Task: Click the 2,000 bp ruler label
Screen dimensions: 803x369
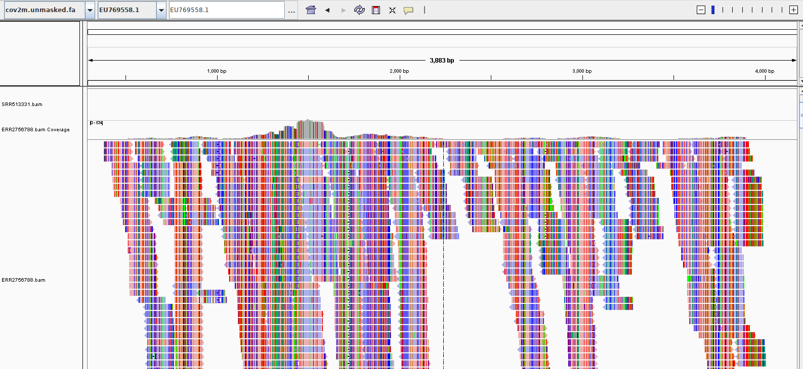Action: pyautogui.click(x=399, y=71)
